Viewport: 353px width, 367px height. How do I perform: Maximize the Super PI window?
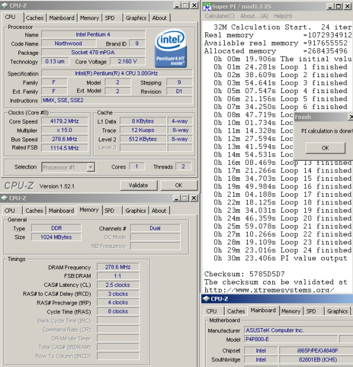tap(338, 6)
